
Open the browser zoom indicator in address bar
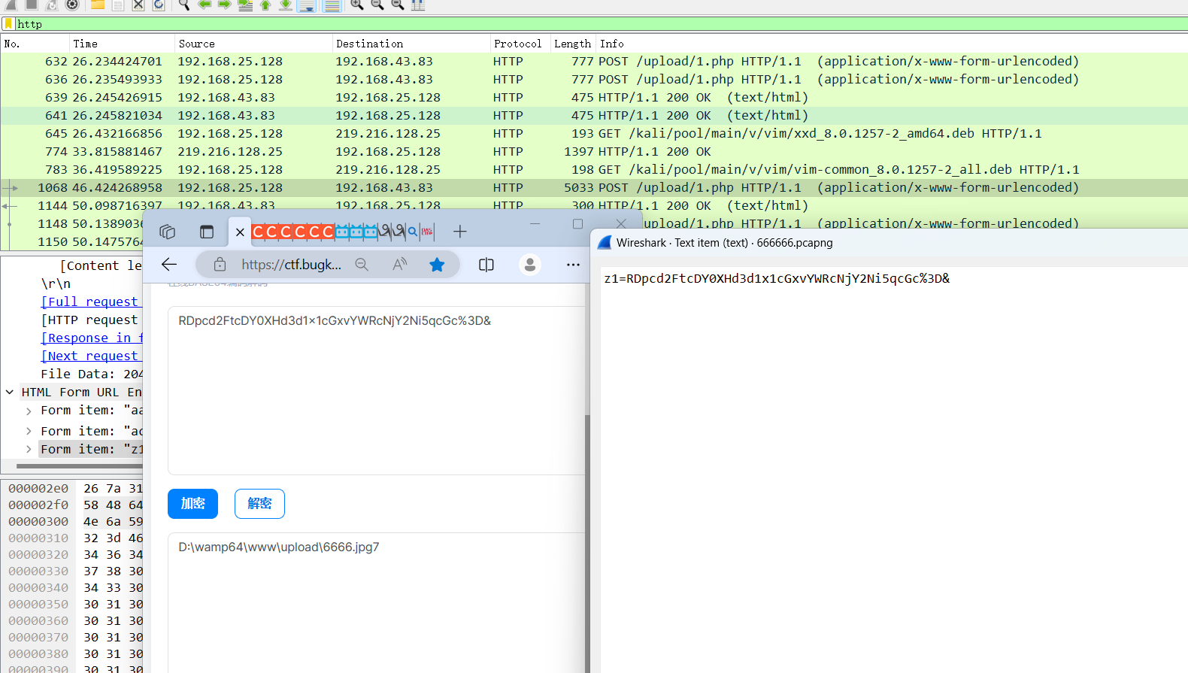pyautogui.click(x=362, y=264)
